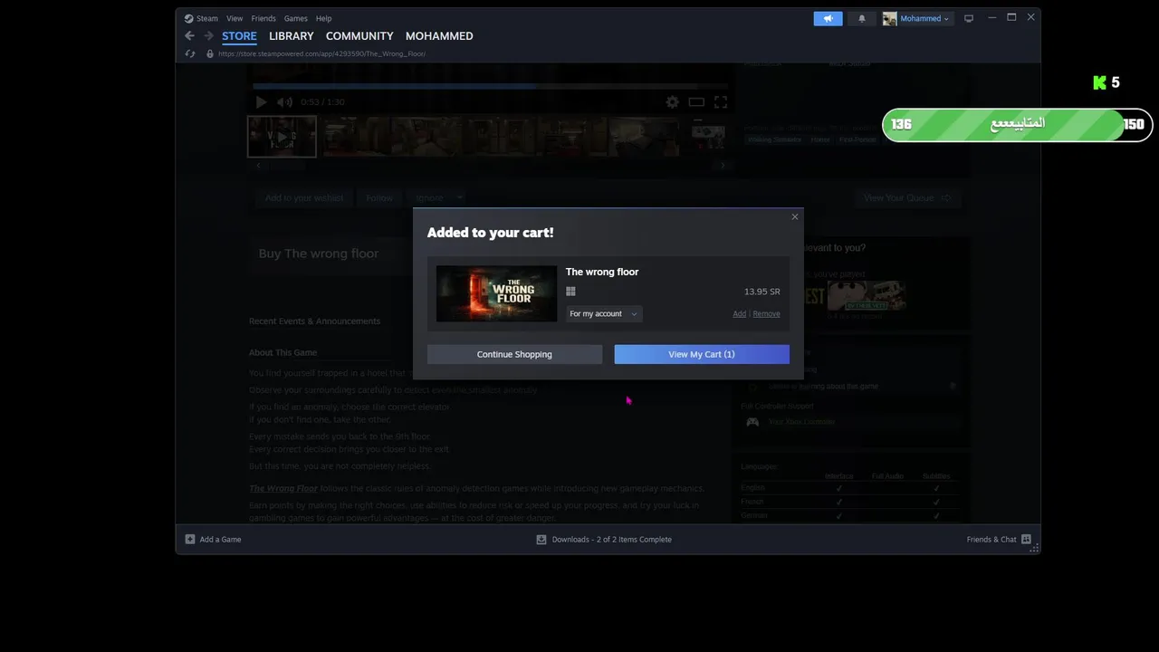This screenshot has height=652, width=1159.
Task: Click Add to your wishlist button
Action: (304, 197)
